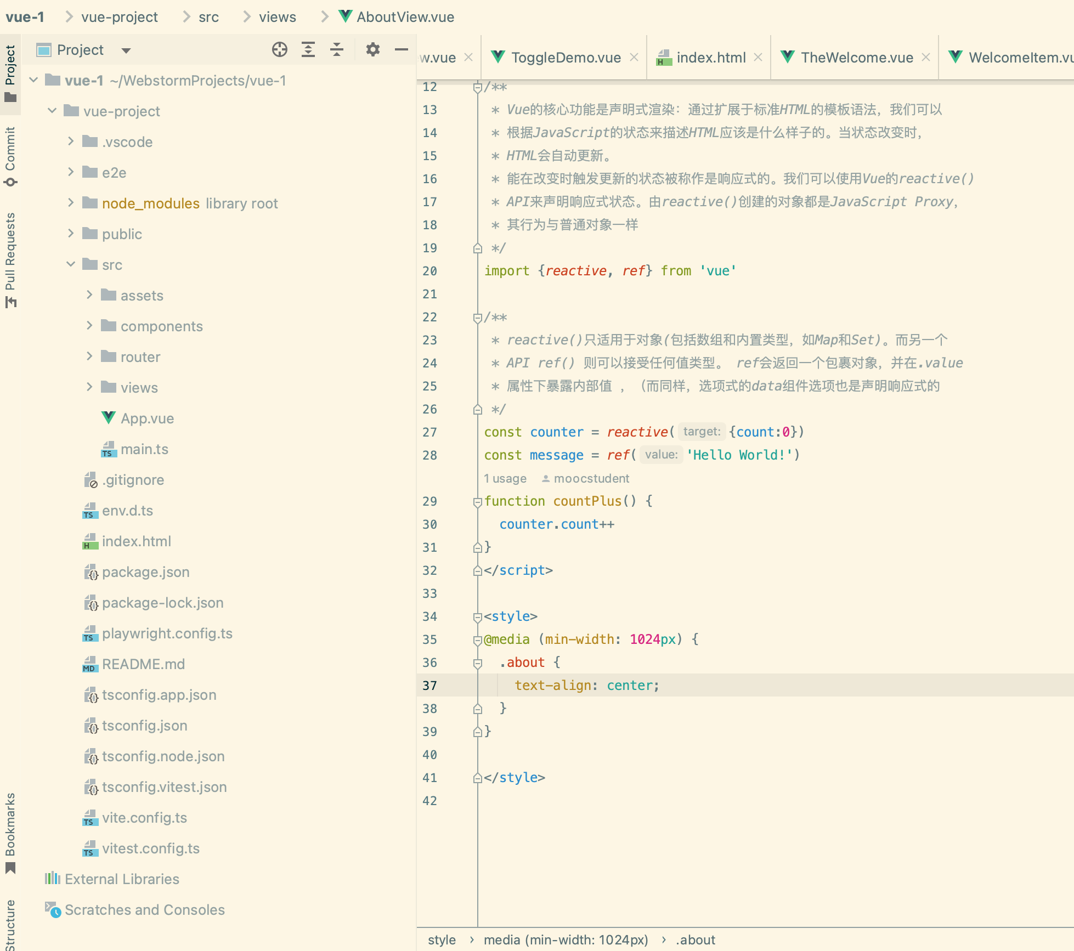Hide the Project tool window with minus icon
The image size is (1074, 951).
[x=402, y=50]
